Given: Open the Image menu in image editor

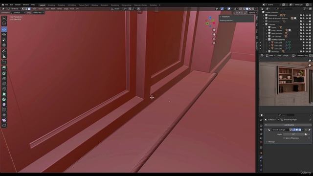Looking at the screenshot, I should [x=286, y=55].
